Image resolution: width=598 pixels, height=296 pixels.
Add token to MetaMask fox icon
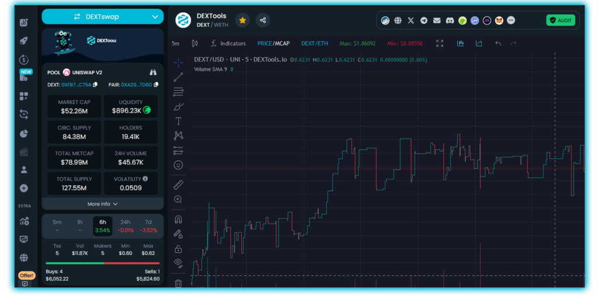point(499,20)
